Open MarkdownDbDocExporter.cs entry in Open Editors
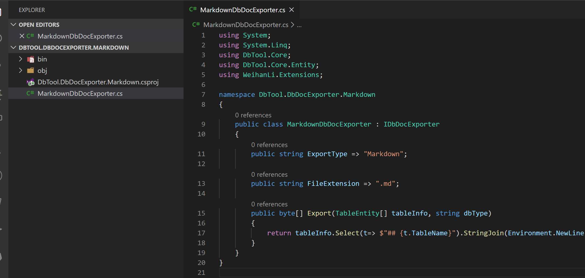 80,36
